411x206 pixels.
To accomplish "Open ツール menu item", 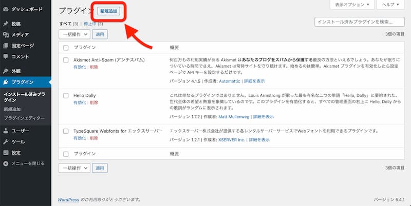I will click(x=18, y=142).
